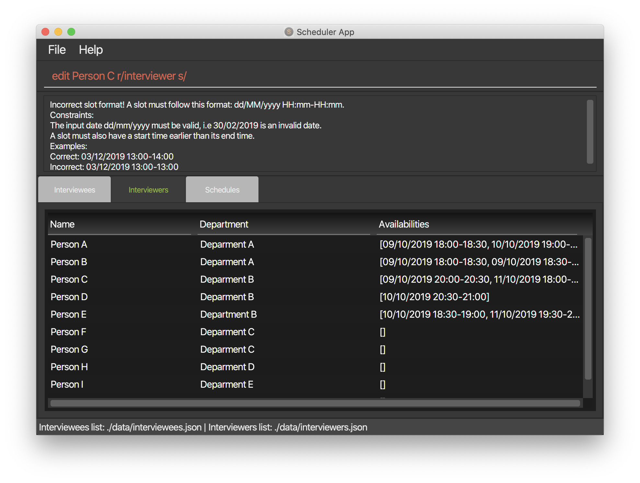Select the Interviewers tab

point(148,190)
